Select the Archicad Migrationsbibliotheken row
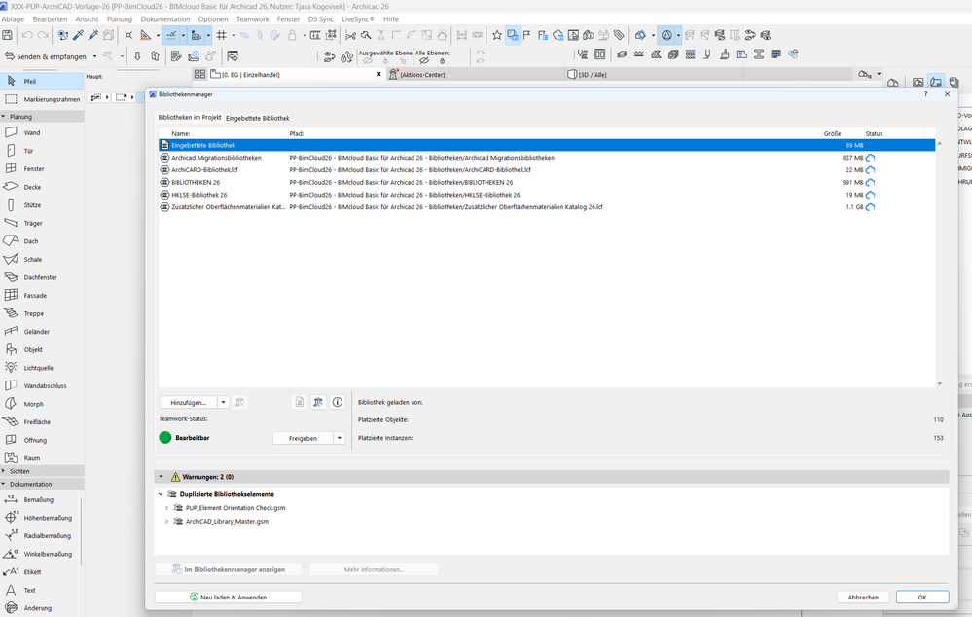Viewport: 972px width, 617px height. (x=547, y=158)
